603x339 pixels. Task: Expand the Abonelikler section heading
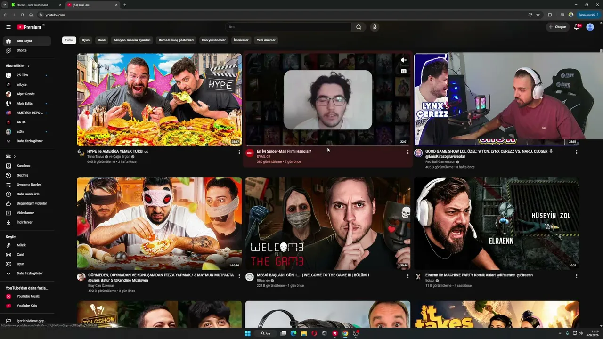[x=17, y=66]
